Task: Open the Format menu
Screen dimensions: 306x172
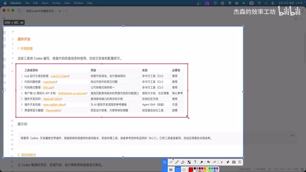Action: pyautogui.click(x=56, y=3)
